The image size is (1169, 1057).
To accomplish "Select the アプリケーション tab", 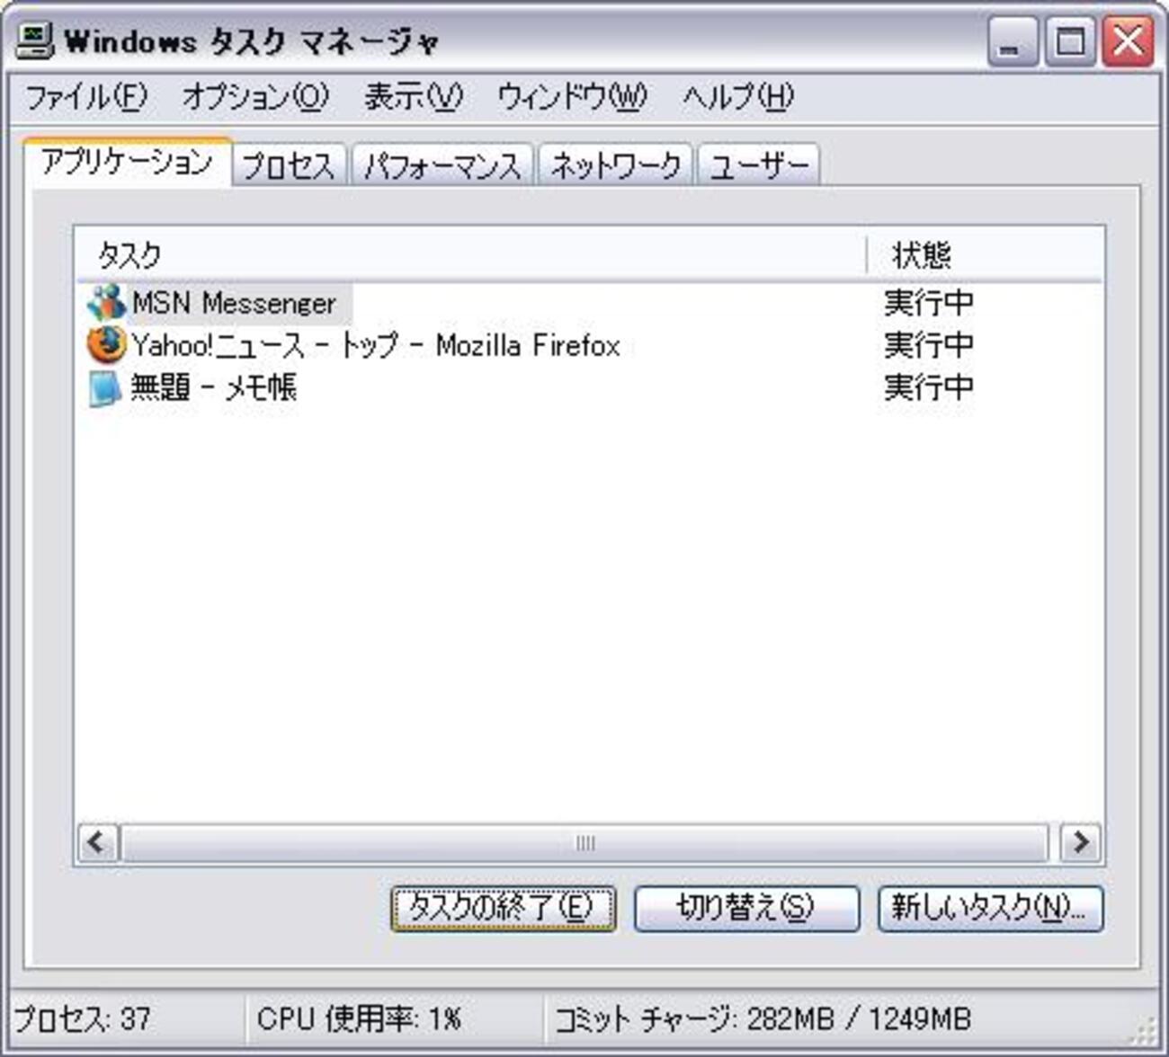I will pyautogui.click(x=128, y=163).
